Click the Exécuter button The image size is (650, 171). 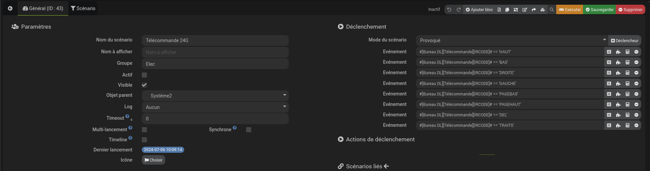click(570, 10)
